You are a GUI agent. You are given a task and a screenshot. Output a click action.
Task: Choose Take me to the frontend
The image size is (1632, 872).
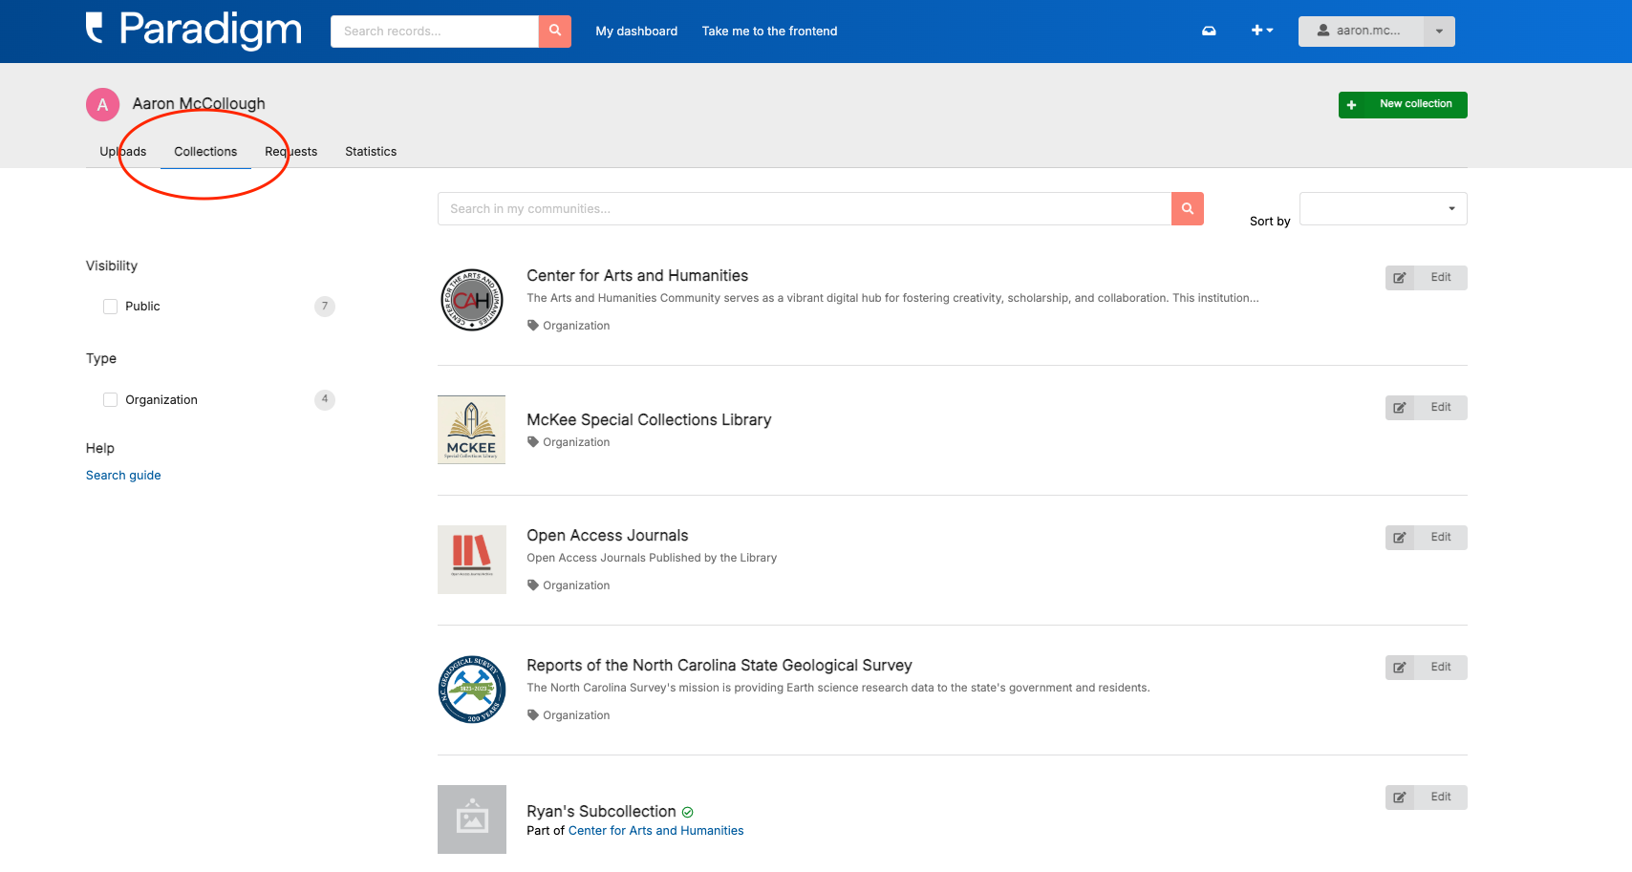tap(769, 32)
